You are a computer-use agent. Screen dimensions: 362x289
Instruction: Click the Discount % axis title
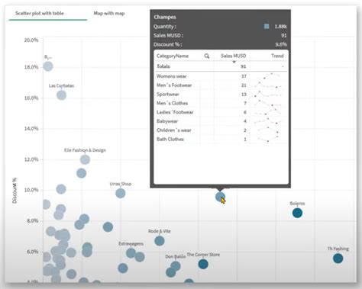click(15, 191)
